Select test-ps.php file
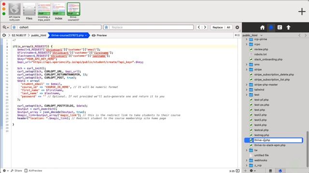The image size is (309, 173). click(262, 105)
